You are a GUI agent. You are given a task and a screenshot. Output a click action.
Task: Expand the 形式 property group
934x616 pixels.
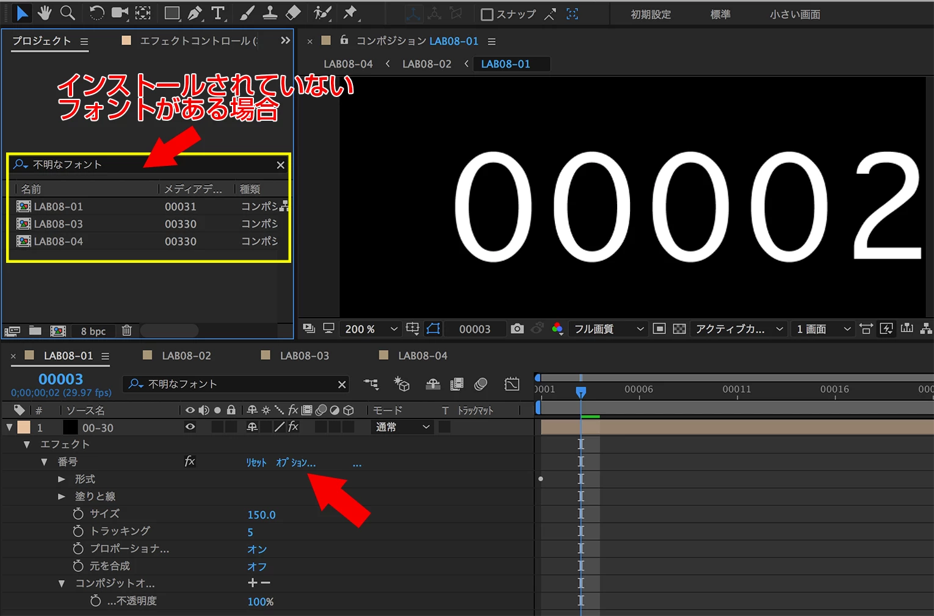[x=61, y=479]
